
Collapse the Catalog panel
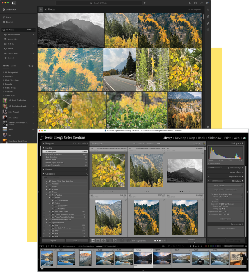[43, 148]
